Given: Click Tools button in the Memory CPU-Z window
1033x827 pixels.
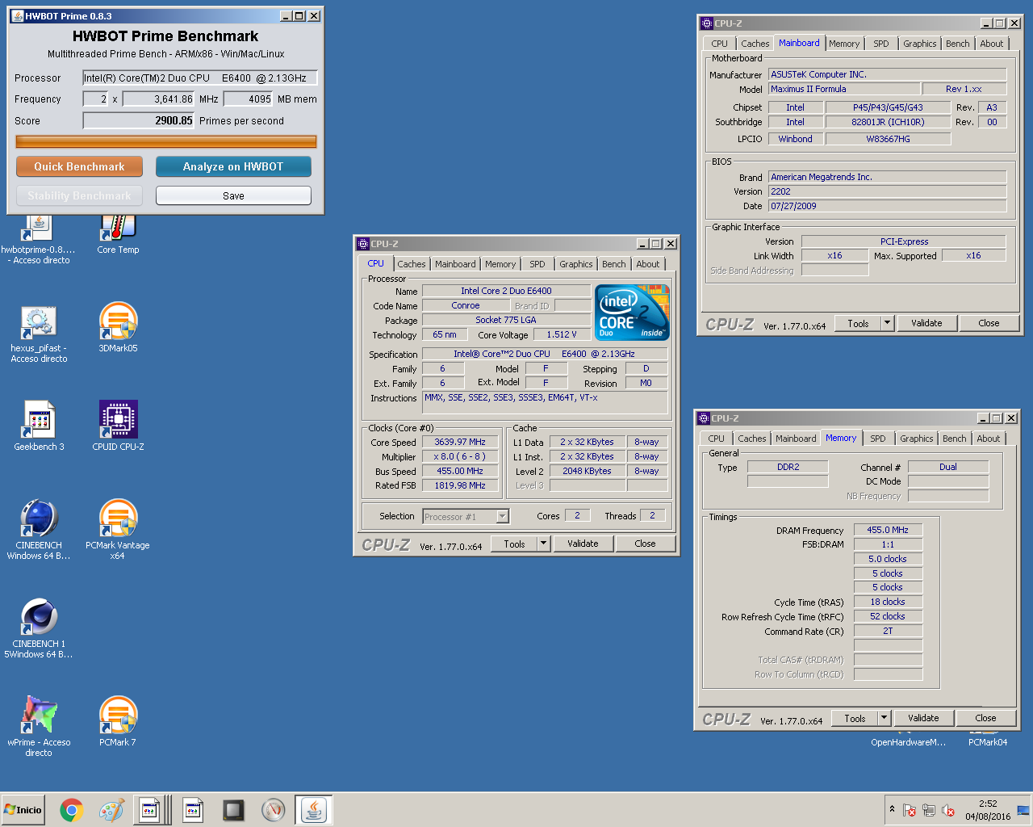Looking at the screenshot, I should [855, 718].
